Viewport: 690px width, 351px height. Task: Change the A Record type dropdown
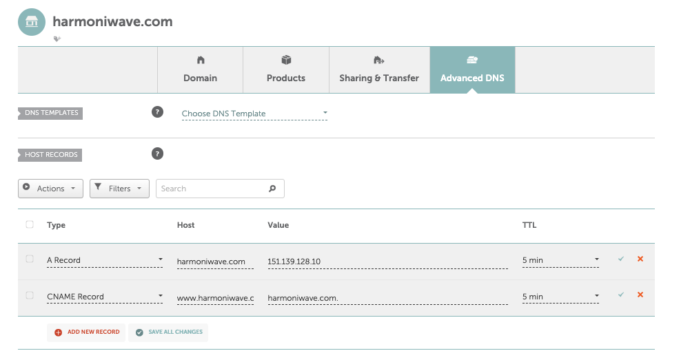point(105,261)
